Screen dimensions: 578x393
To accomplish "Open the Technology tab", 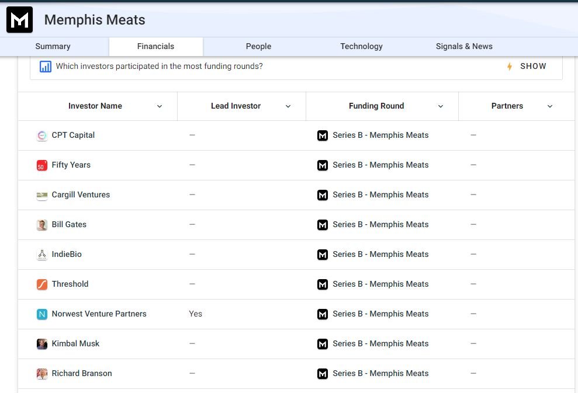I will tap(361, 46).
